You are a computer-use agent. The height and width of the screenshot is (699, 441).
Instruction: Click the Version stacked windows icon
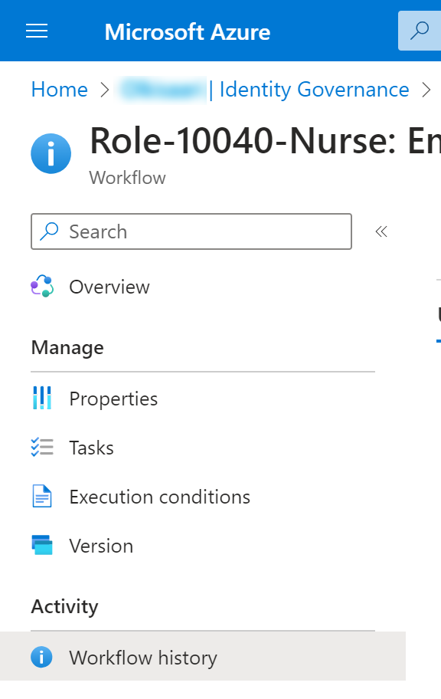(42, 545)
